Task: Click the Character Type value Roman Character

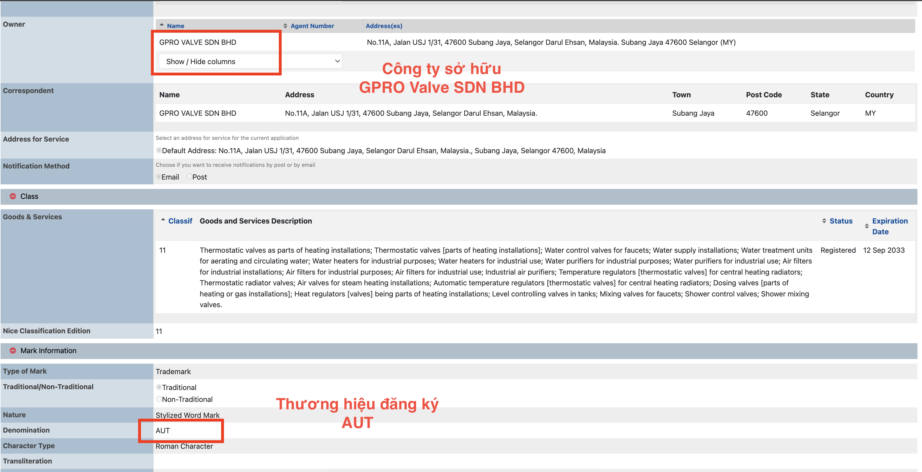Action: coord(184,446)
